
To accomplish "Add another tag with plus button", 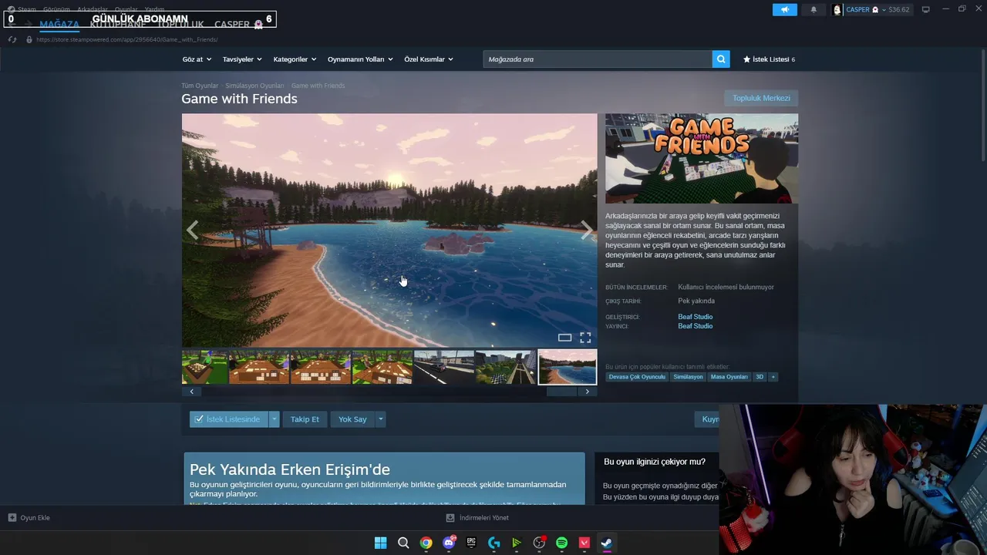I will (773, 377).
